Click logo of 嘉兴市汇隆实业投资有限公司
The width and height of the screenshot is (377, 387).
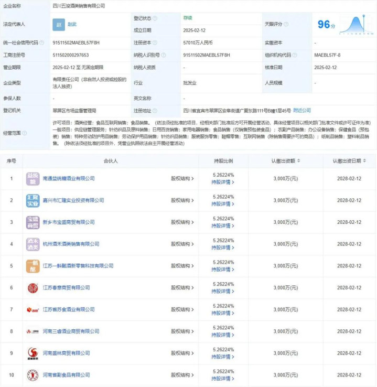point(33,200)
